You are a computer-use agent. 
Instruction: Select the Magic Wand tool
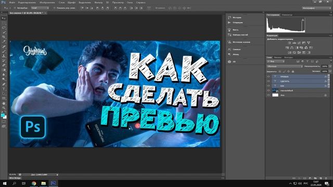(4, 32)
